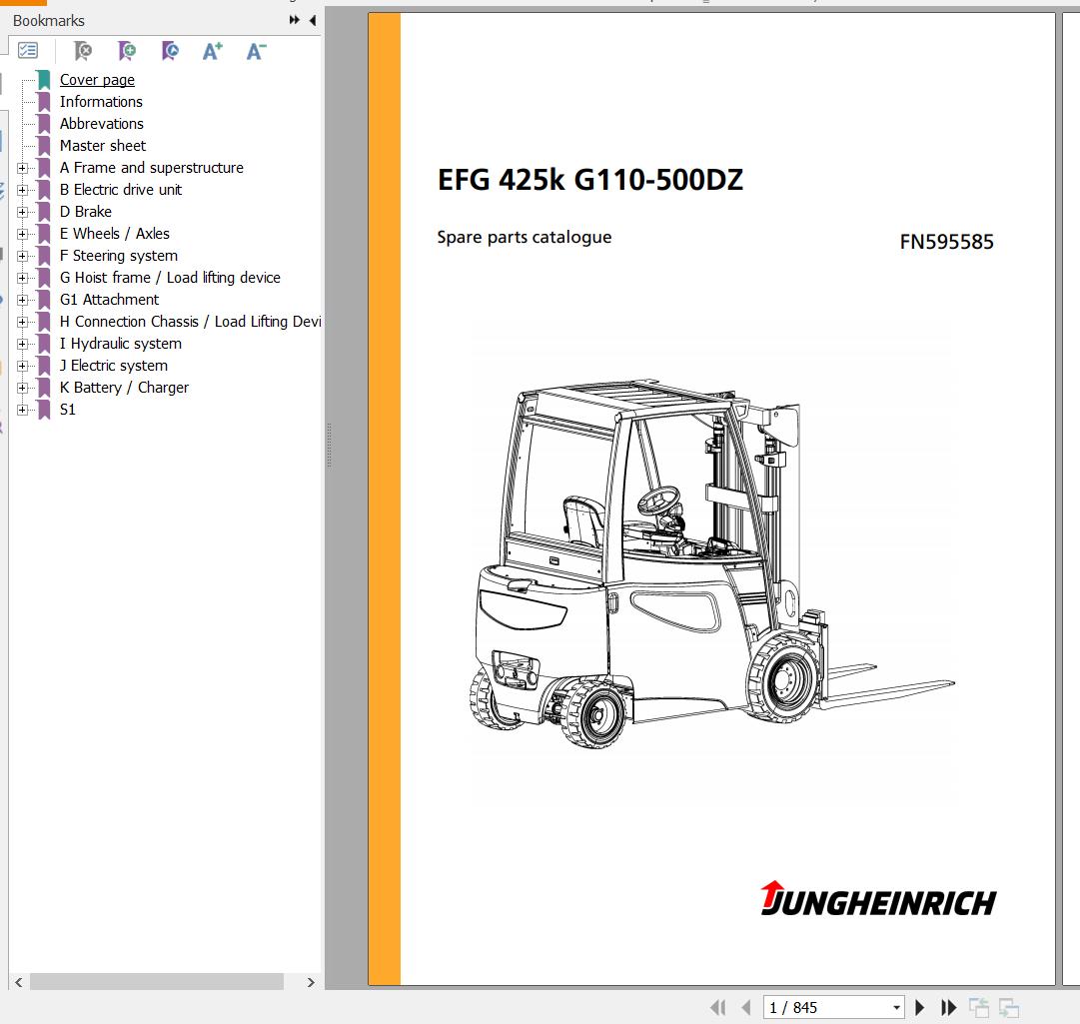
Task: Expand all bookmarks with double-arrow
Action: 293,18
